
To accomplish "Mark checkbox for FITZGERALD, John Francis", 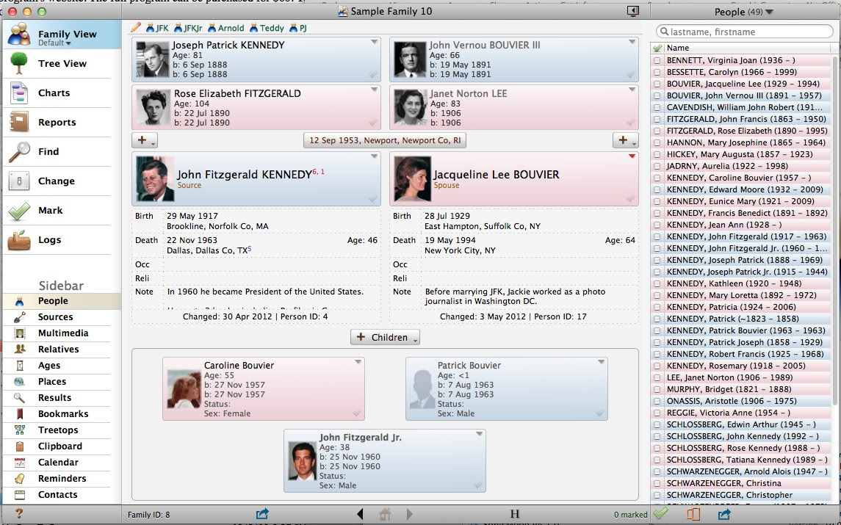I will [657, 119].
